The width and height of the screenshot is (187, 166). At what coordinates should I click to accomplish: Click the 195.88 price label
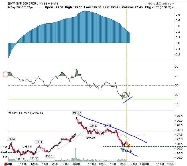tap(27, 146)
